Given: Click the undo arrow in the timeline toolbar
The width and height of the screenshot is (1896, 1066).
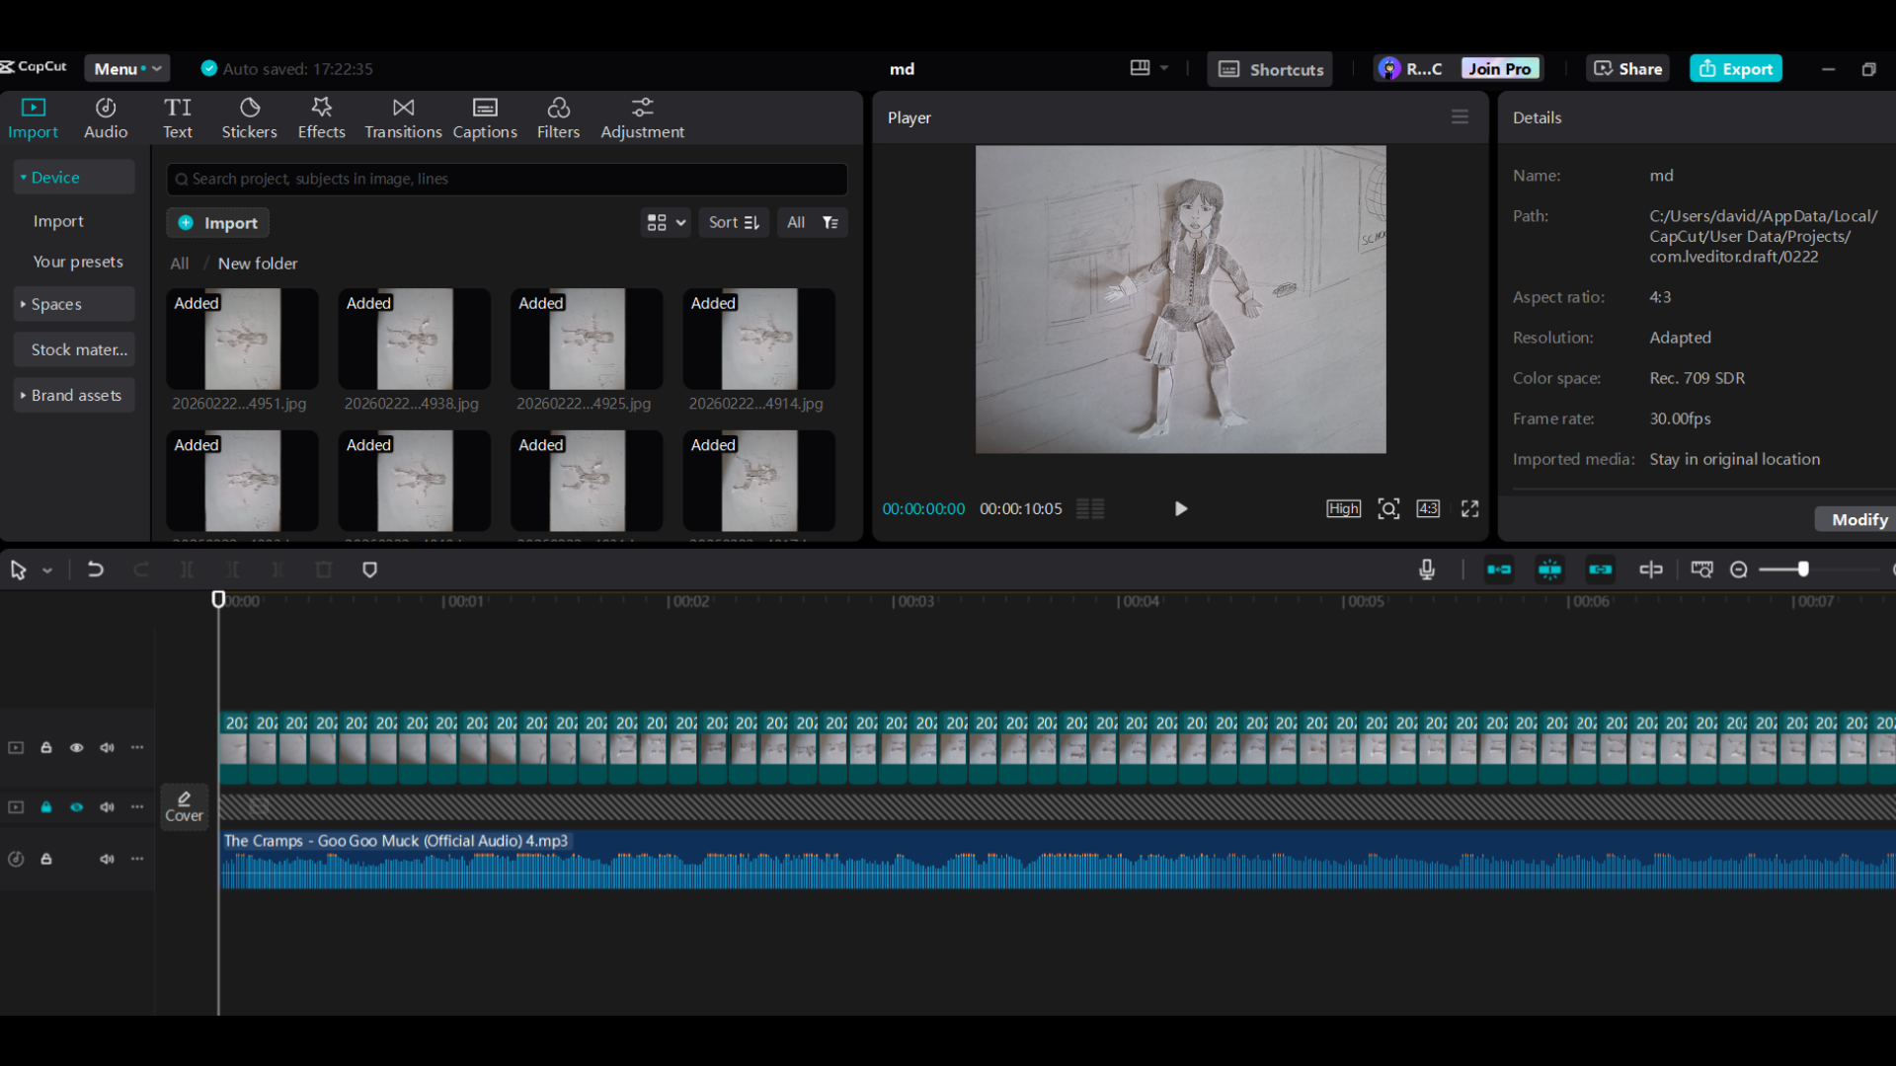Looking at the screenshot, I should [95, 570].
